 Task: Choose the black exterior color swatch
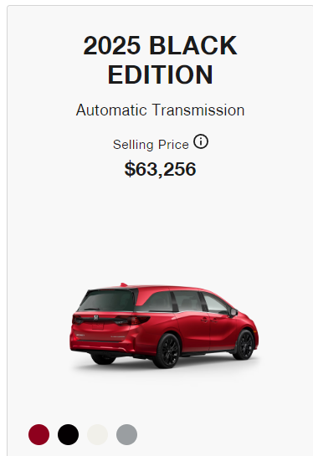68,434
